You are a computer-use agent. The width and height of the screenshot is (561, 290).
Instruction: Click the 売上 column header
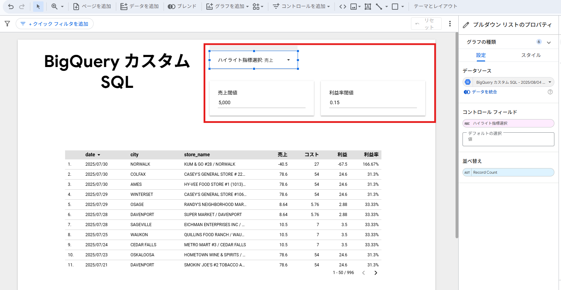pyautogui.click(x=283, y=155)
